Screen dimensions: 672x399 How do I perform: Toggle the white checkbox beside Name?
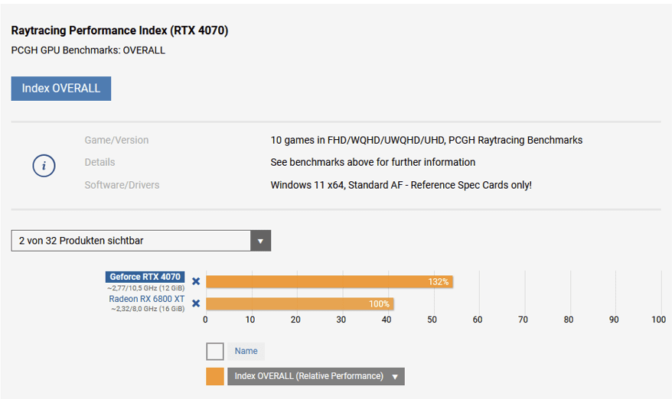tap(215, 351)
